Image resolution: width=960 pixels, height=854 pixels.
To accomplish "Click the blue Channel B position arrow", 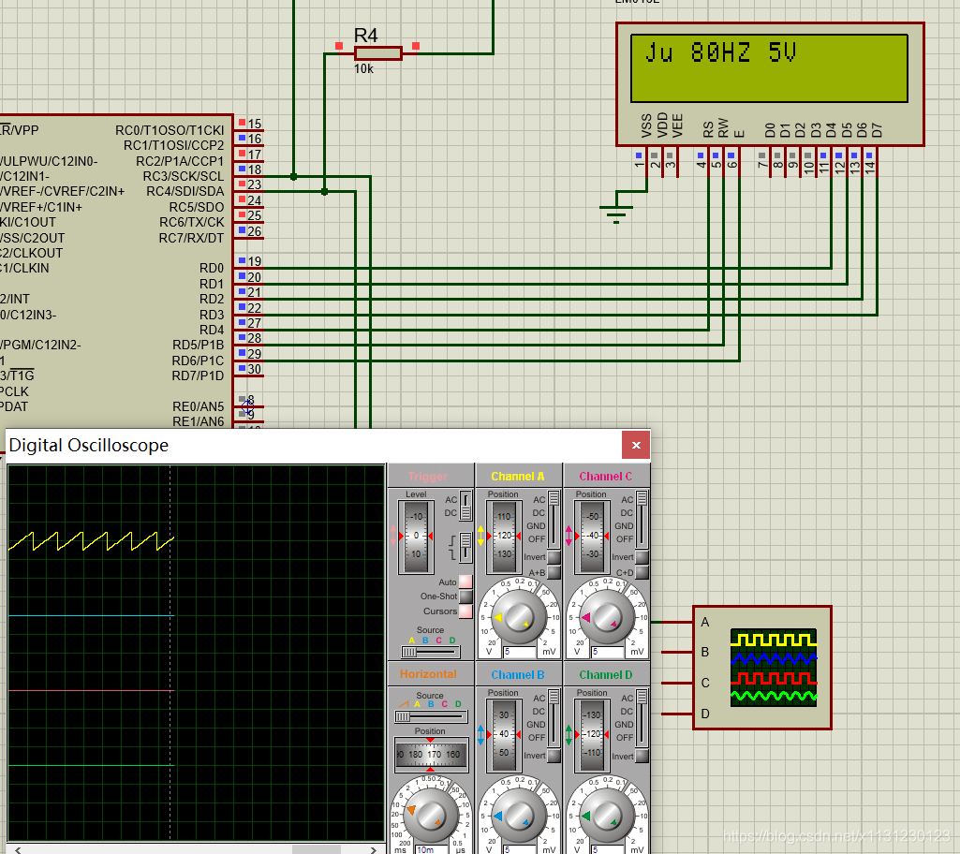I will click(x=480, y=734).
